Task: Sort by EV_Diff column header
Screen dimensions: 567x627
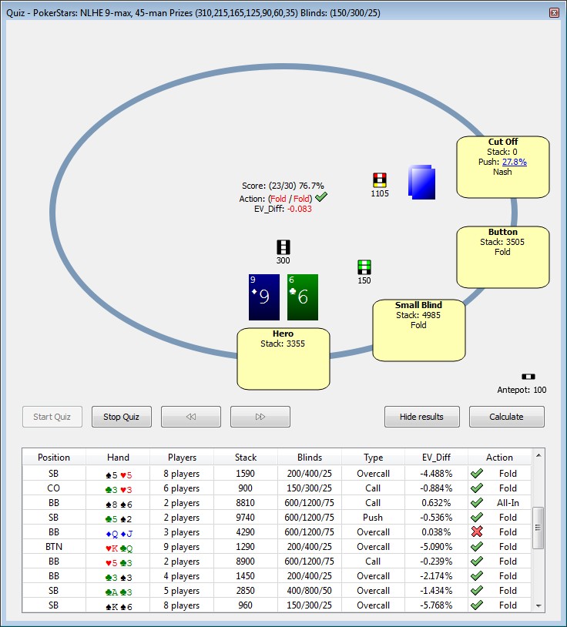Action: coord(436,457)
